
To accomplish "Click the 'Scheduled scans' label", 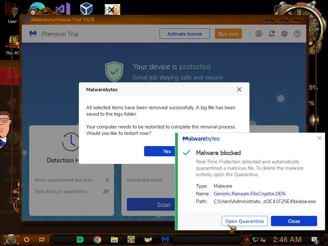I will (x=144, y=180).
